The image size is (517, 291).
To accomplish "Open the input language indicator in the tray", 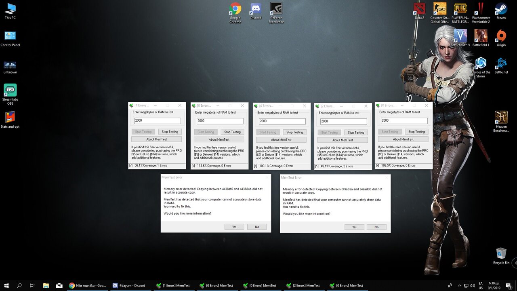I will click(481, 285).
